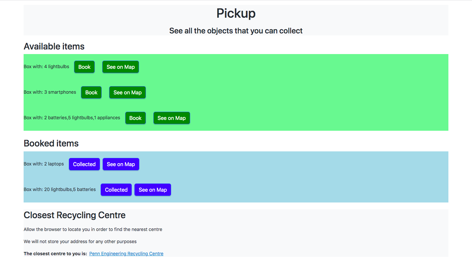Click 'The closest centre to you is' label

tap(55, 254)
